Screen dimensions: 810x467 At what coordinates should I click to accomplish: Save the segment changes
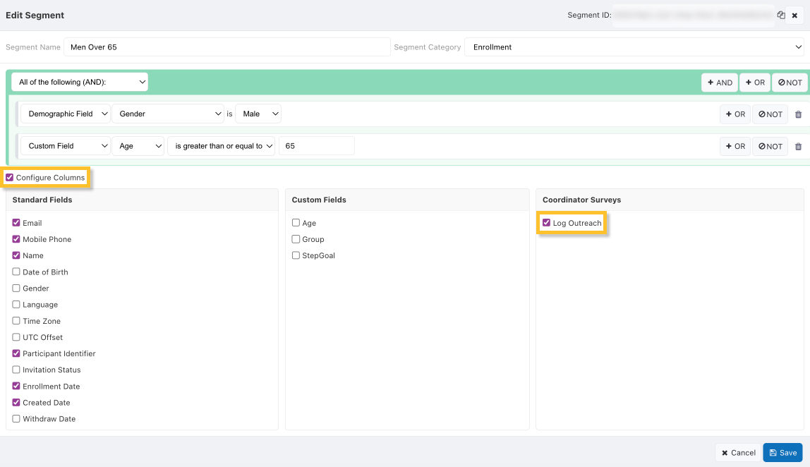tap(782, 453)
